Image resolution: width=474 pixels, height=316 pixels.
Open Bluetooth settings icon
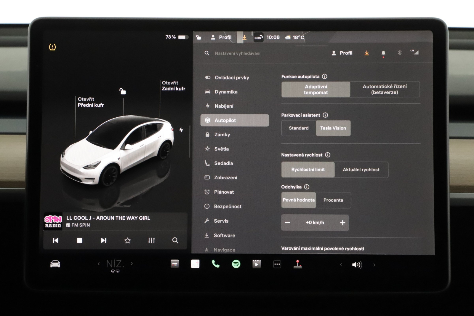click(400, 53)
